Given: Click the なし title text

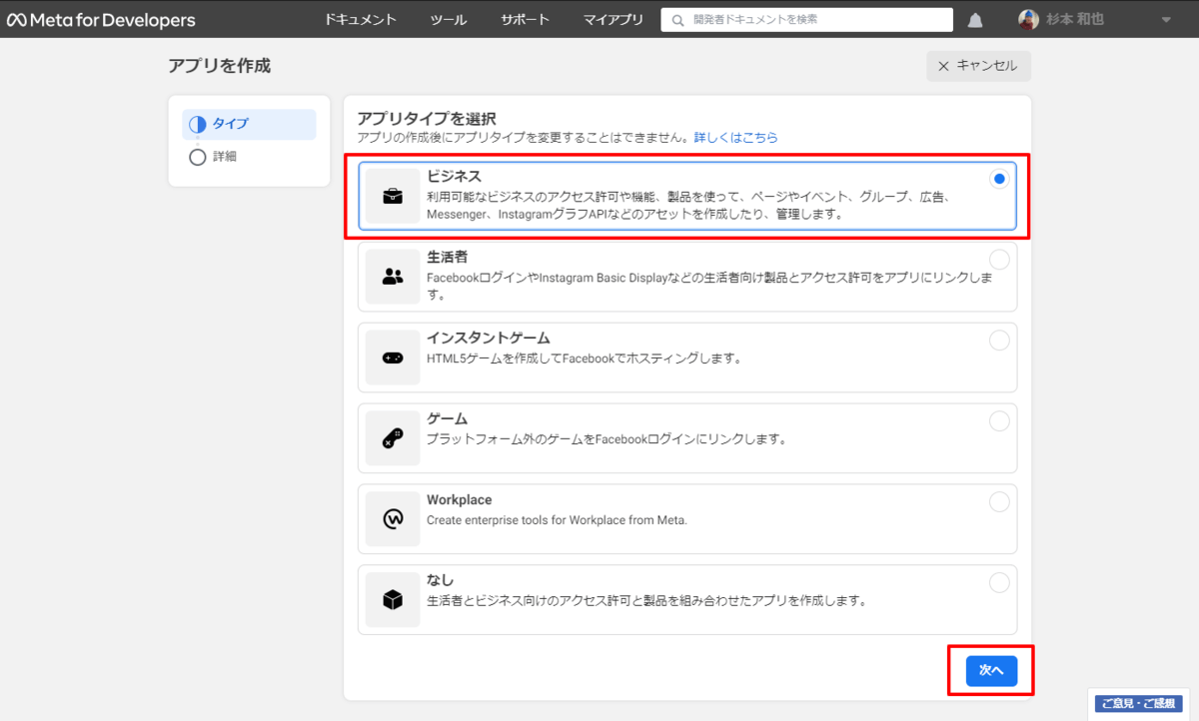Looking at the screenshot, I should click(x=440, y=580).
